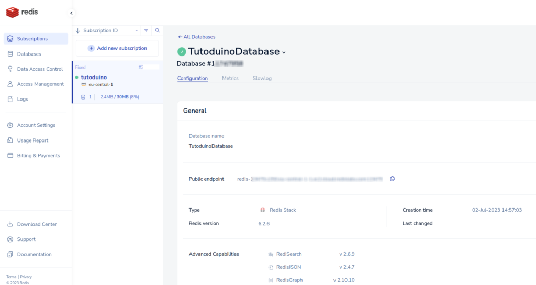Expand the TutoduinoDatabase name dropdown chevron

284,52
